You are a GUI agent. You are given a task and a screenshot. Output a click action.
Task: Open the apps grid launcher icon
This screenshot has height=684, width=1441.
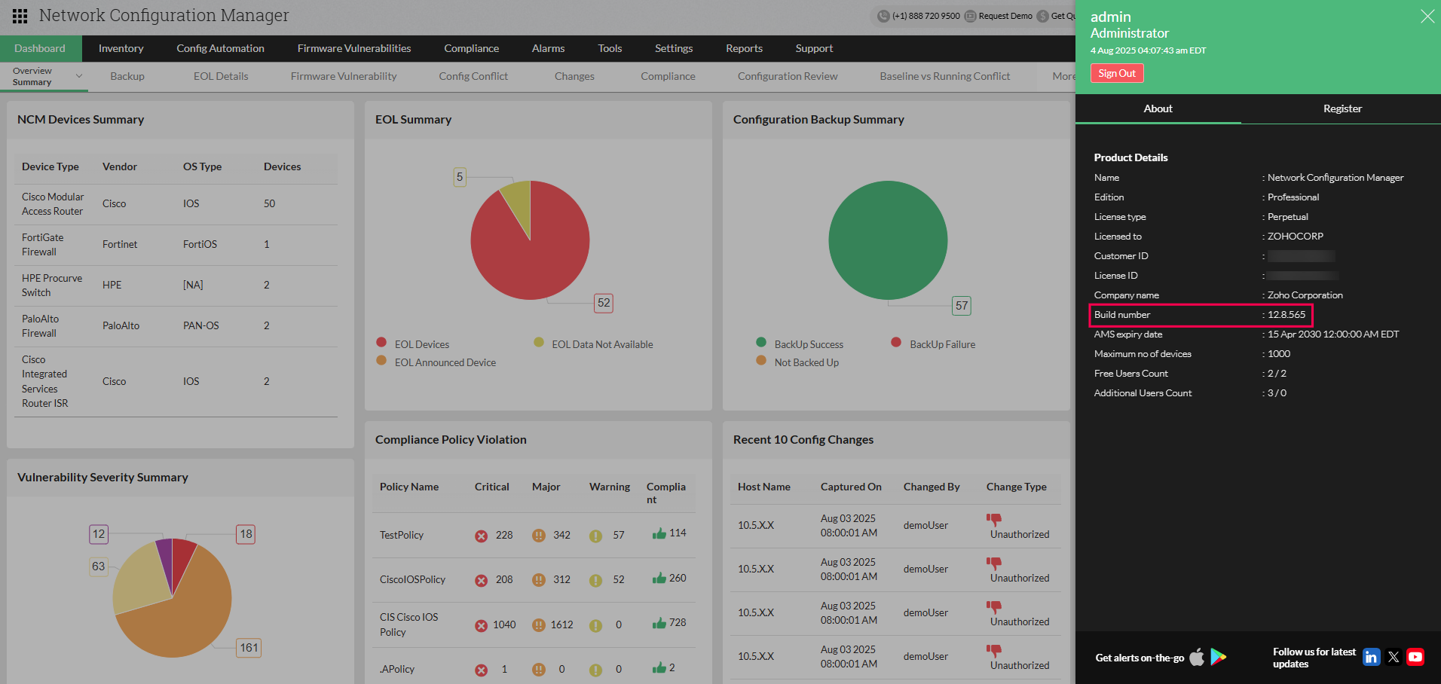point(20,15)
